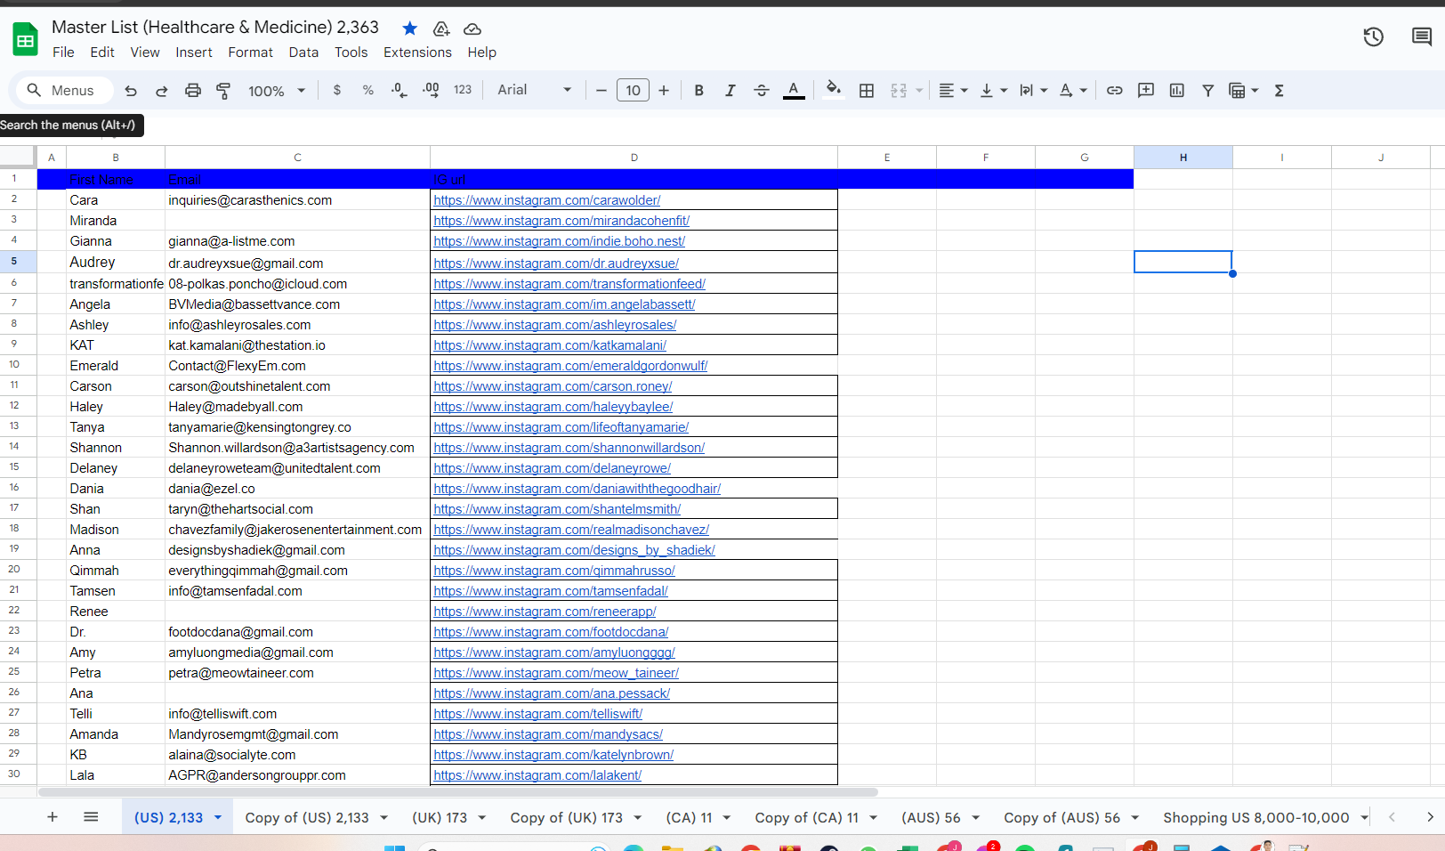This screenshot has height=851, width=1445.
Task: Open version history
Action: tap(1373, 36)
